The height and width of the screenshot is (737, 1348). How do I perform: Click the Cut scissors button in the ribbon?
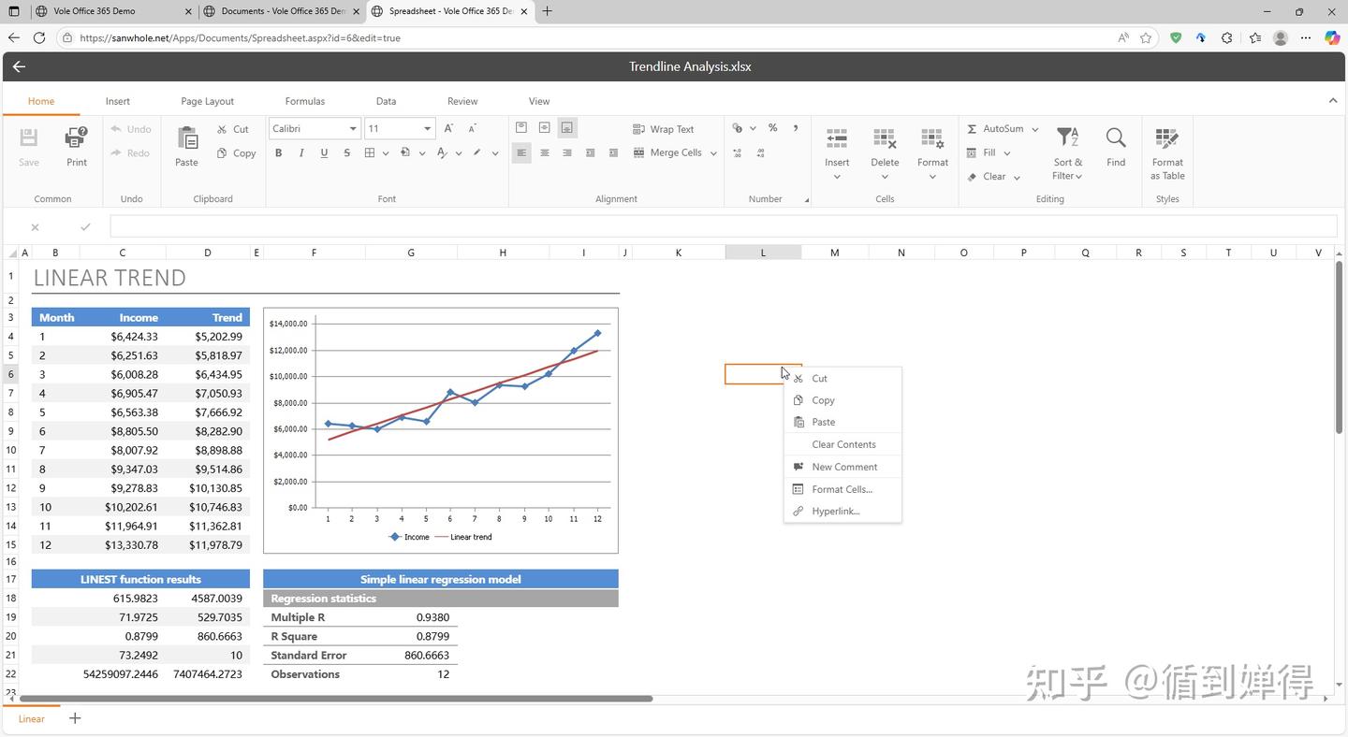tap(233, 129)
